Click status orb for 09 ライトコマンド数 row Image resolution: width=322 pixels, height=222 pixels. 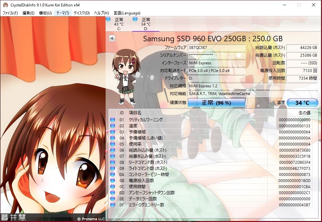pos(113,168)
